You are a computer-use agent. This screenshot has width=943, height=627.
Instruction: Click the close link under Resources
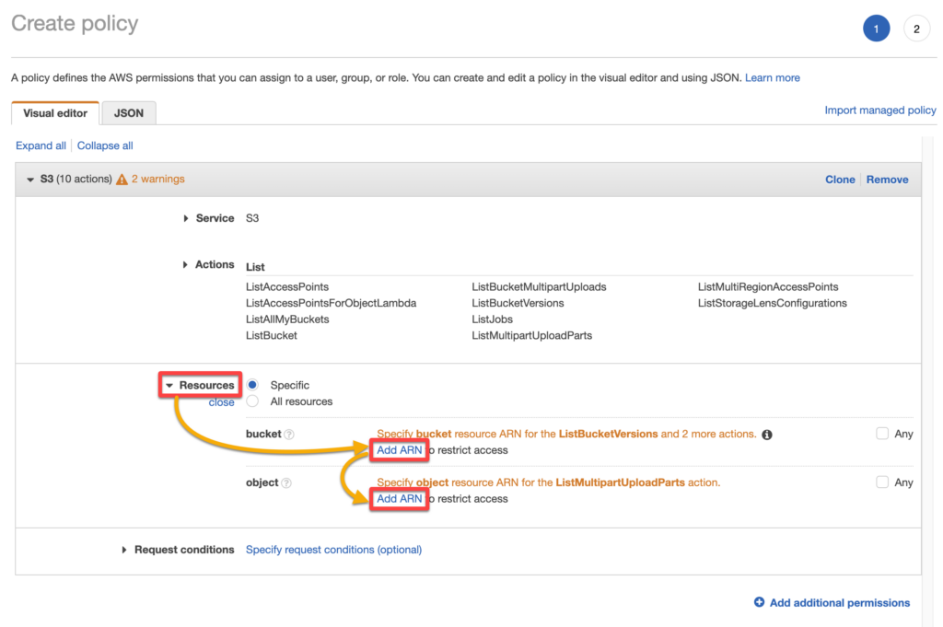pos(221,402)
